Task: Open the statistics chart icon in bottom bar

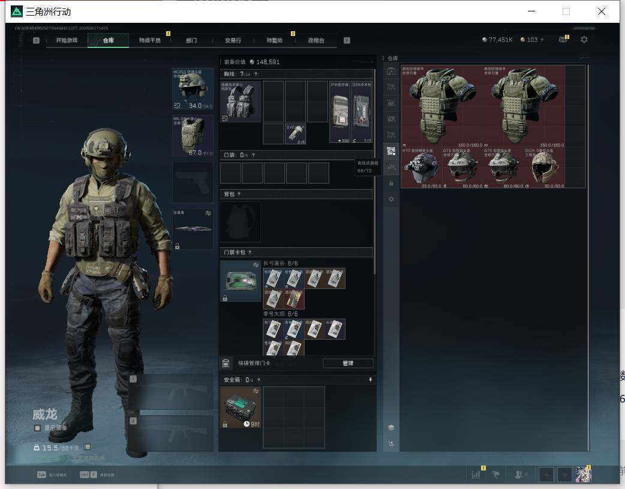Action: pyautogui.click(x=476, y=475)
